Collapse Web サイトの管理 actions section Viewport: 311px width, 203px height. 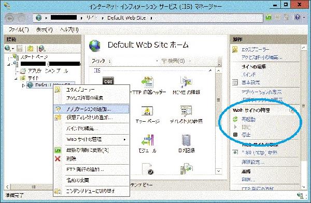pos(292,110)
